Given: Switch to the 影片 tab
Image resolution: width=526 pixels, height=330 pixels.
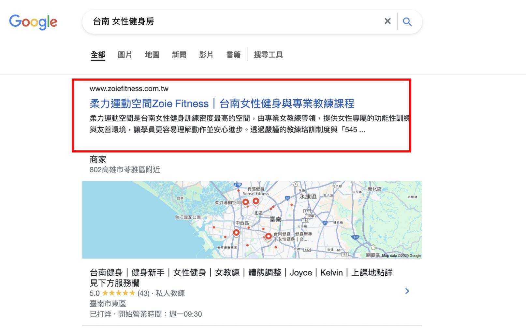Looking at the screenshot, I should coord(206,55).
